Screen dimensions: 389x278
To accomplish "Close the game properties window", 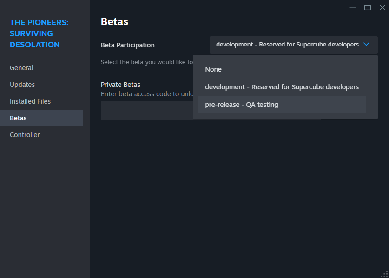I will tap(382, 7).
